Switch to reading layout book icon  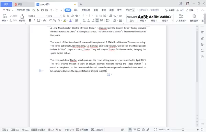(139, 130)
